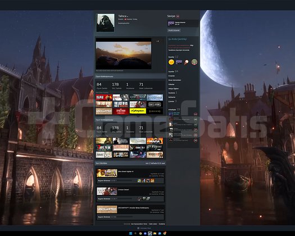Open the God of War game tile
The height and width of the screenshot is (236, 295).
pos(138,97)
